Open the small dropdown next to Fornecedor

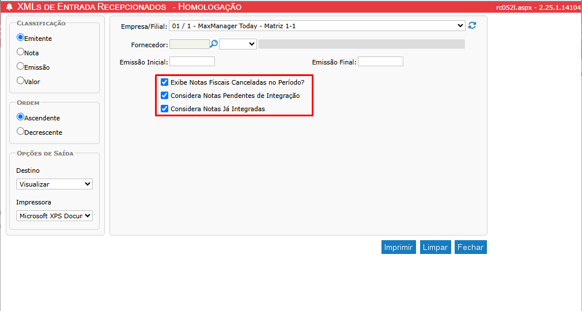point(238,44)
